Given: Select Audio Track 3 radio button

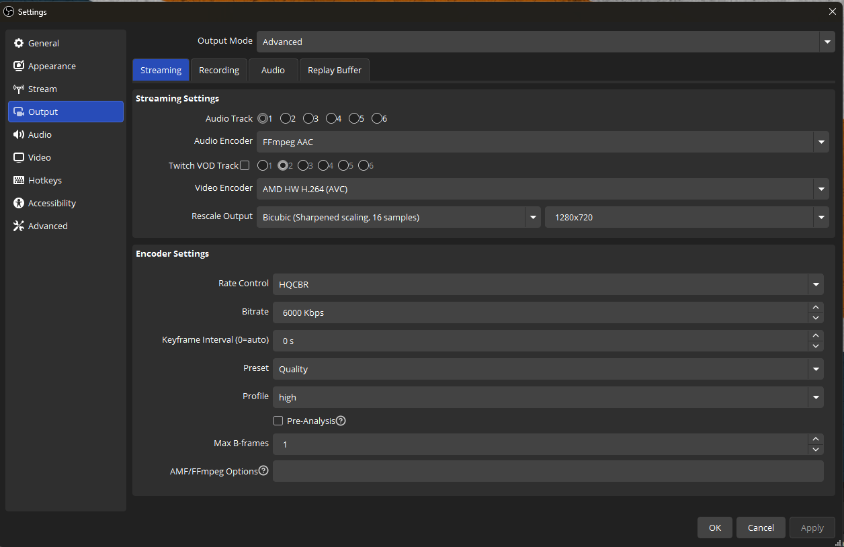Looking at the screenshot, I should (308, 118).
